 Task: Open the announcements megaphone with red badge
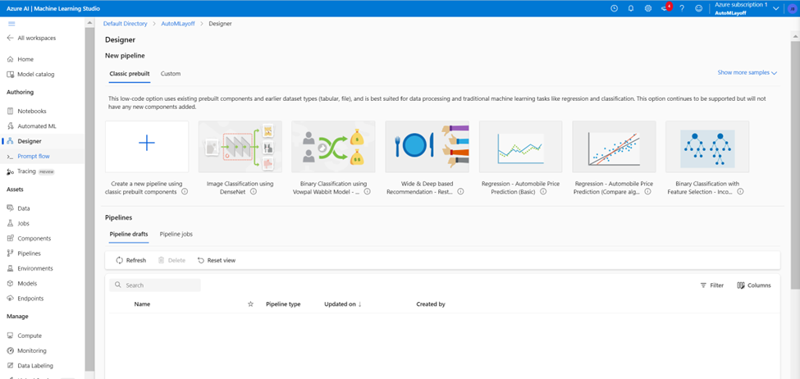pos(665,8)
